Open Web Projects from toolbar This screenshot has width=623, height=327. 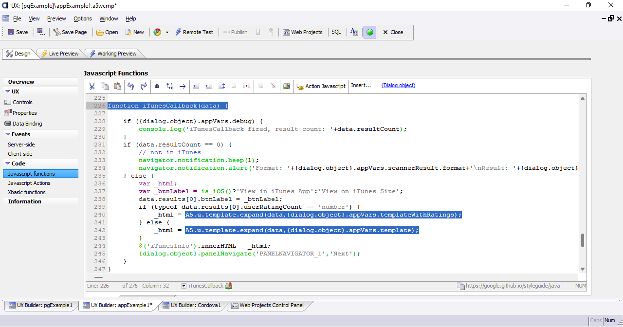(x=302, y=32)
